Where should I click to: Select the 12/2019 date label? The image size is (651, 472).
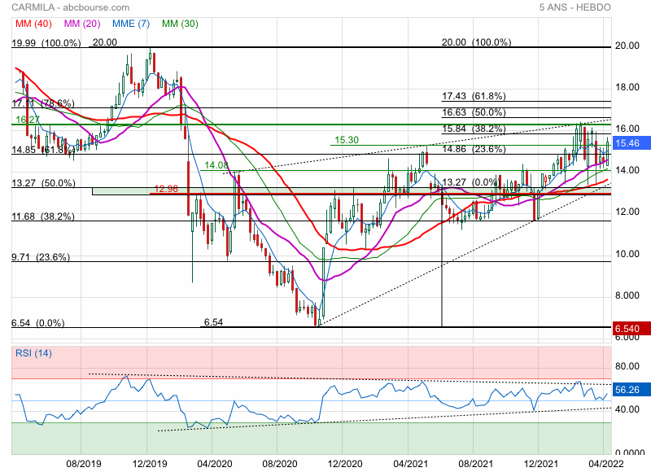click(149, 464)
